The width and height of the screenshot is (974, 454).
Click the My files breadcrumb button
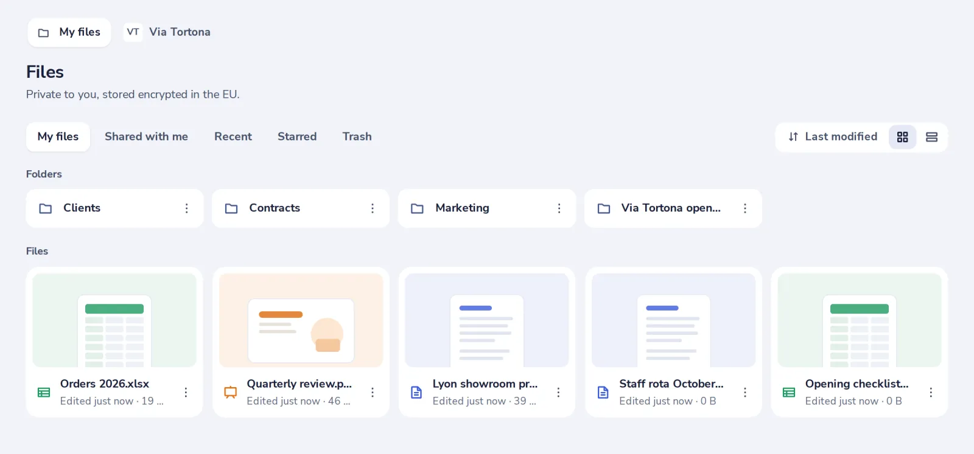(69, 32)
